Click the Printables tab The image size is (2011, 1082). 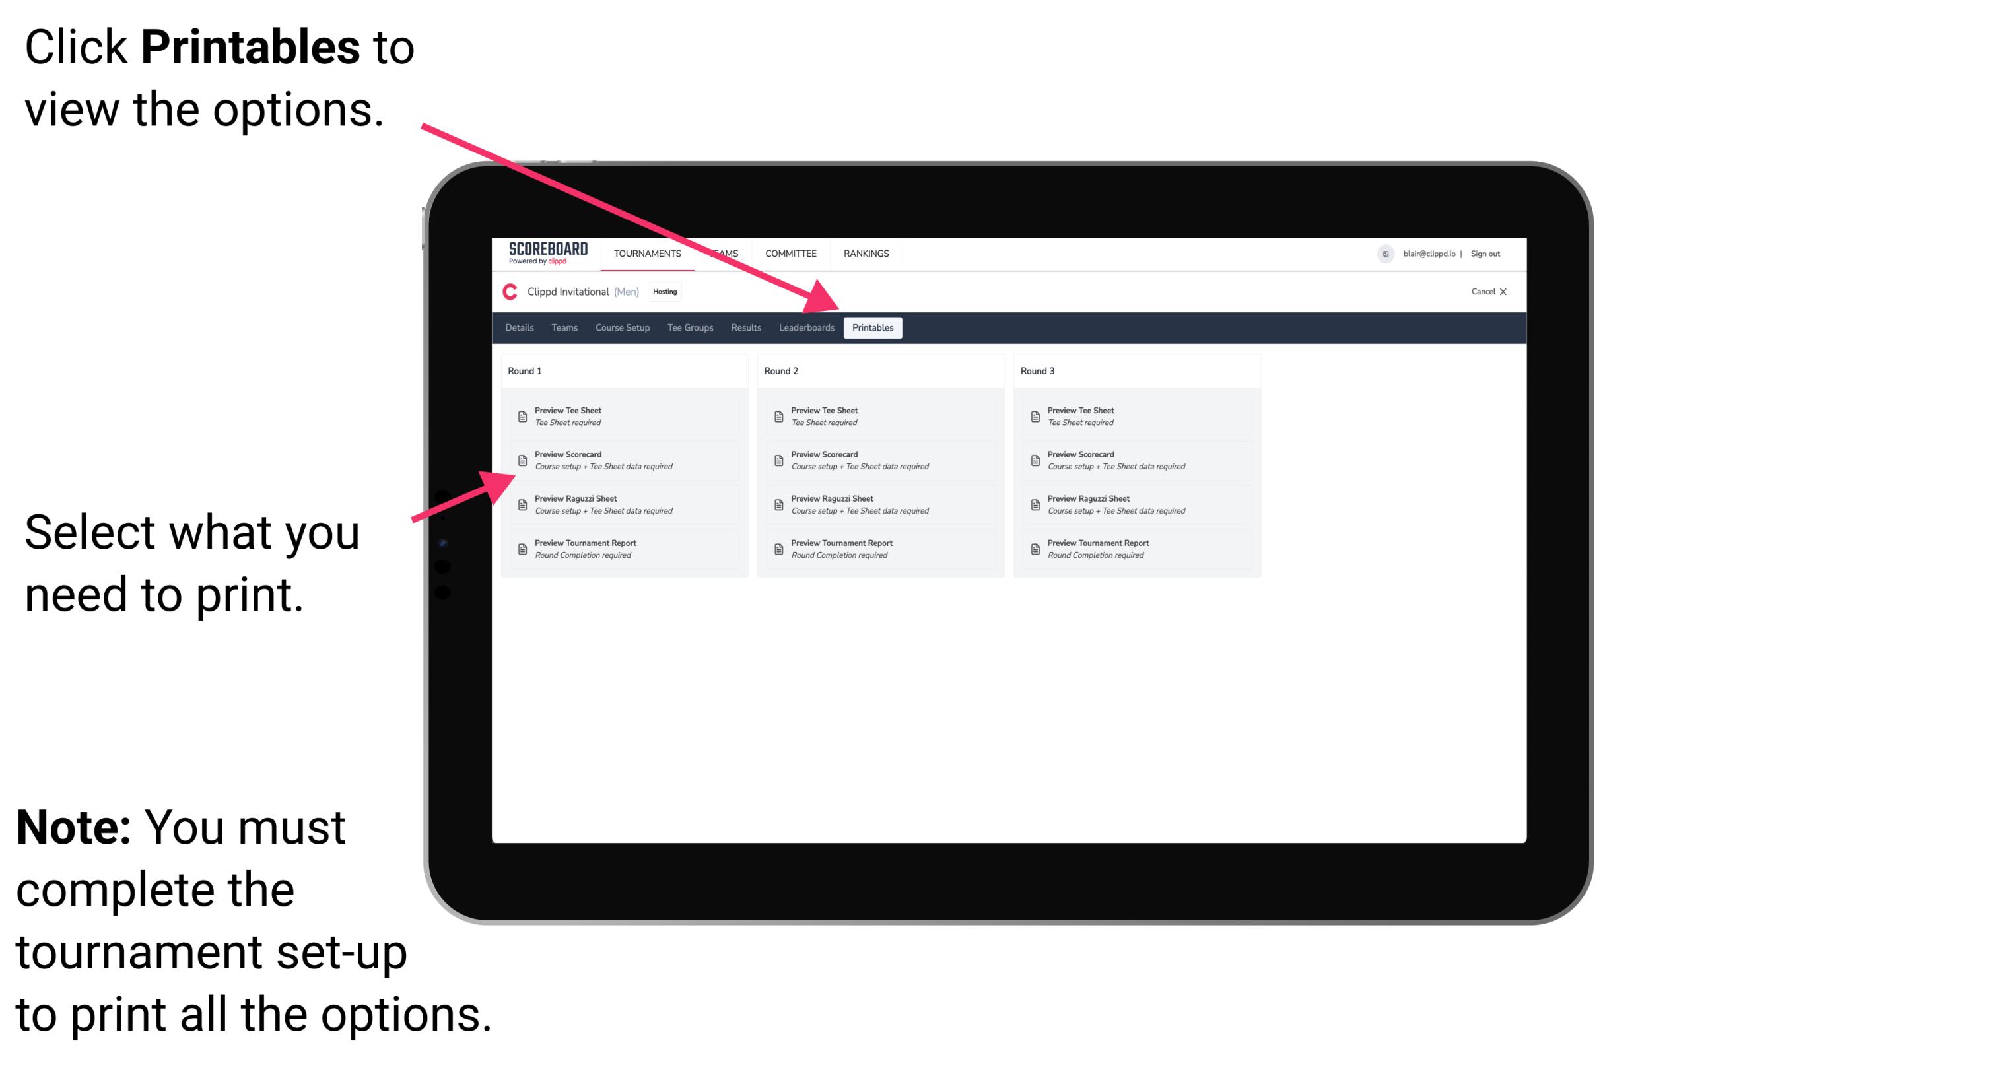(871, 328)
